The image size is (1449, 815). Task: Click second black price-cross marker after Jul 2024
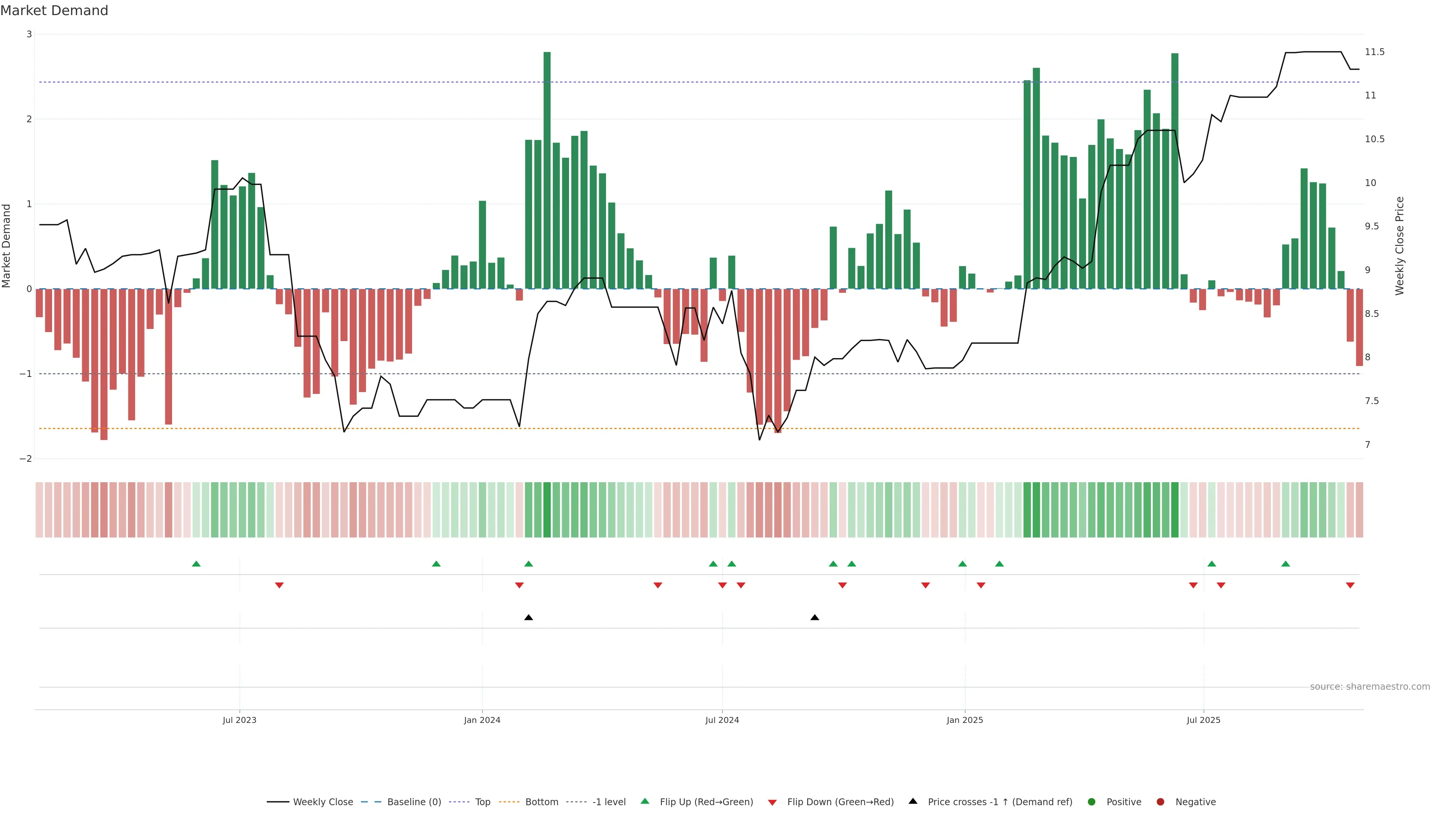pyautogui.click(x=815, y=618)
